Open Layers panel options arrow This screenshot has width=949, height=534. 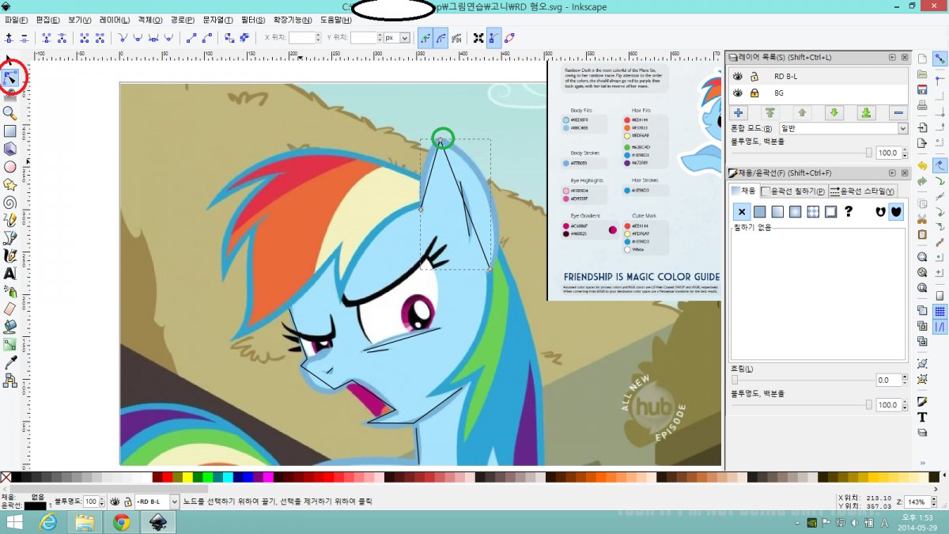pos(892,57)
